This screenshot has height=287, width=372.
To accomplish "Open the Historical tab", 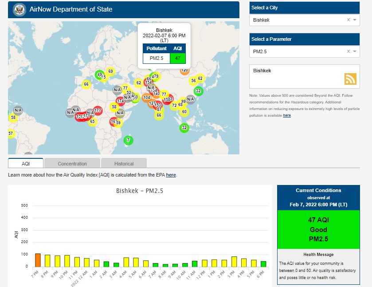I will tap(124, 163).
